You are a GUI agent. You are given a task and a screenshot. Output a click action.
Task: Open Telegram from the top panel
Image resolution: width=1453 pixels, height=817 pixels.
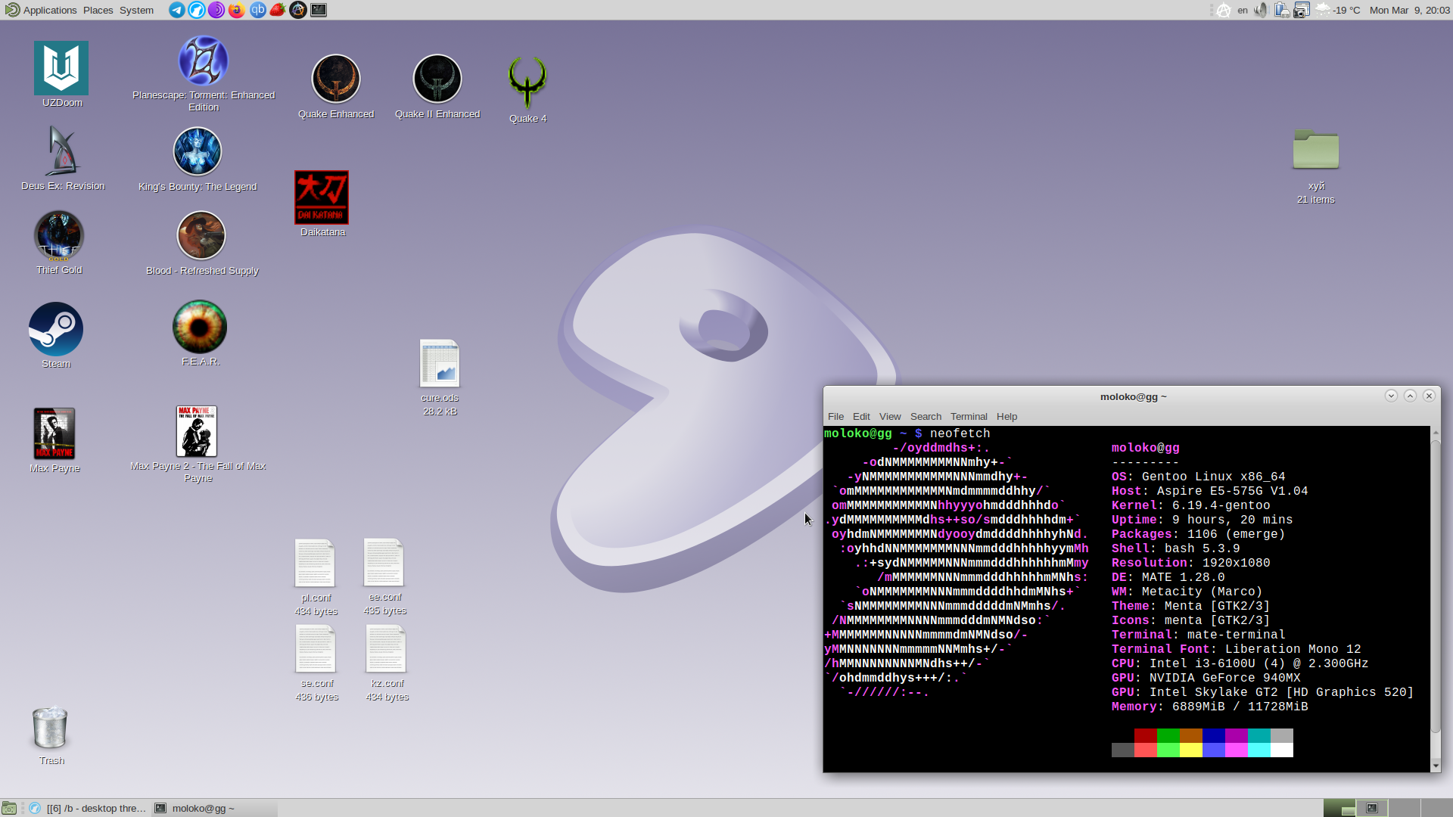point(176,10)
